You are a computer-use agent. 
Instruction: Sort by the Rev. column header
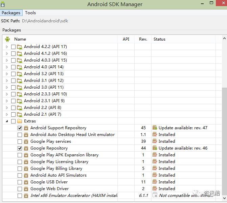click(x=143, y=39)
